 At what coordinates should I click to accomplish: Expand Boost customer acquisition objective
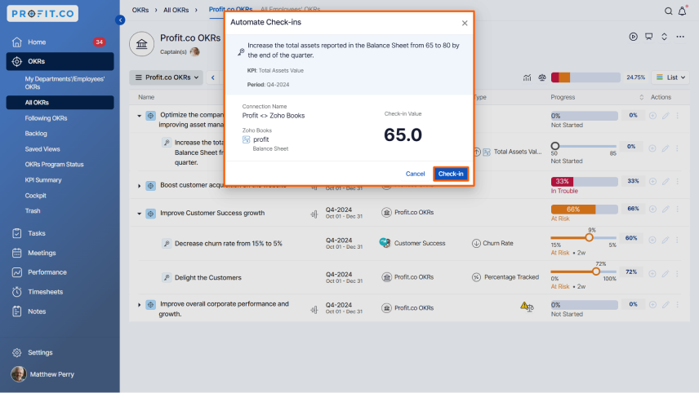click(x=139, y=186)
